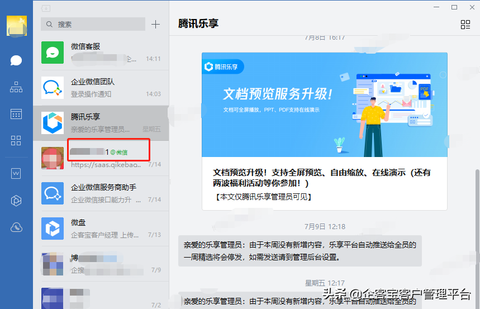Switch to the Messages chat icon
The width and height of the screenshot is (480, 309).
(16, 60)
